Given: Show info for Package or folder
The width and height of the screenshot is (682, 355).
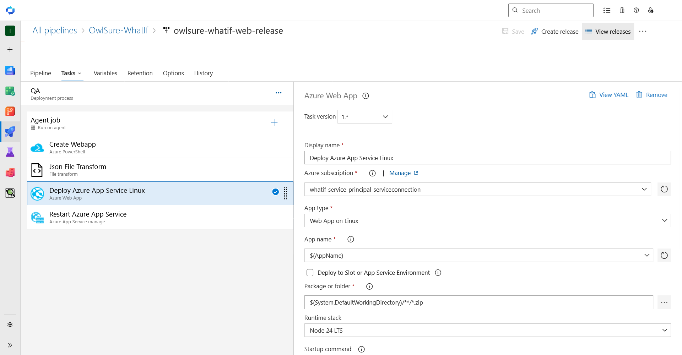Looking at the screenshot, I should (369, 286).
